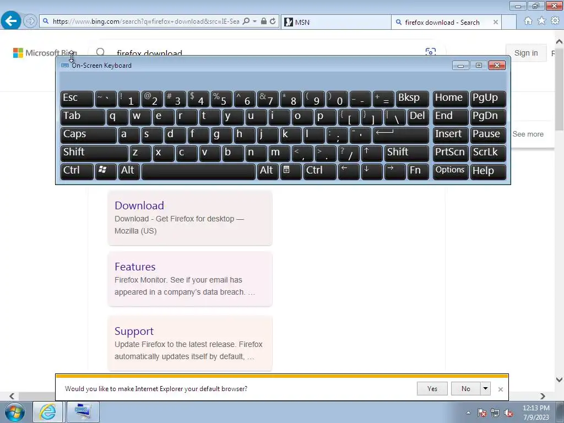Click the Bing Sign in button

[x=526, y=53]
